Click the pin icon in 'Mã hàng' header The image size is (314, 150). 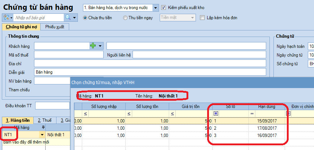click(43, 128)
